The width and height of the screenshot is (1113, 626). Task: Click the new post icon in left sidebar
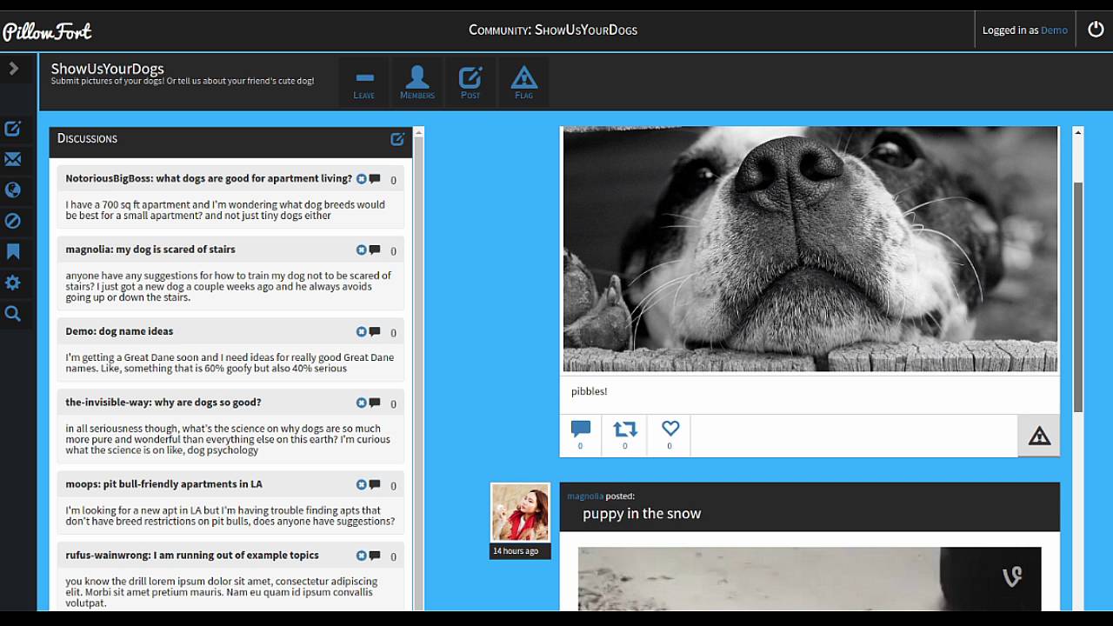pos(13,129)
